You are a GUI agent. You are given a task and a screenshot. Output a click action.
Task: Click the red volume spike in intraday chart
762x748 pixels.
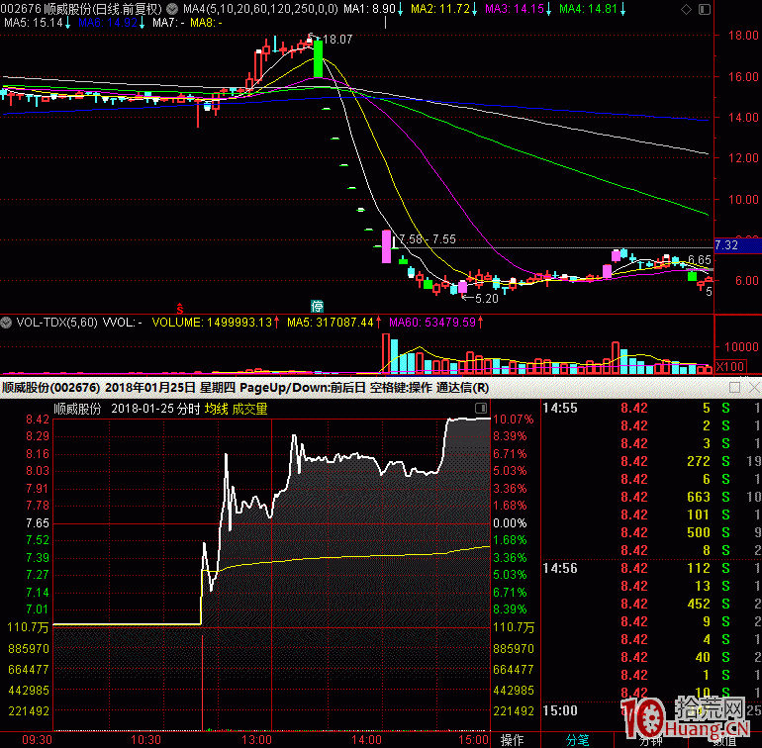[202, 682]
